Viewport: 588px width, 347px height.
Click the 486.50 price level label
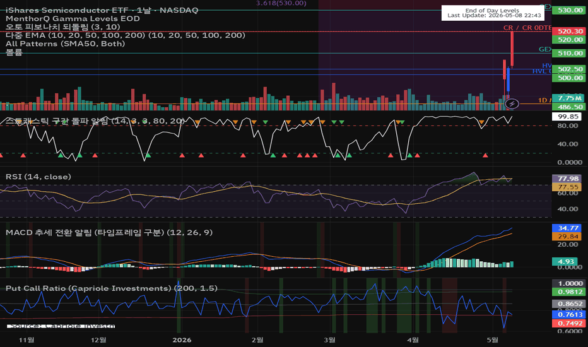point(570,107)
